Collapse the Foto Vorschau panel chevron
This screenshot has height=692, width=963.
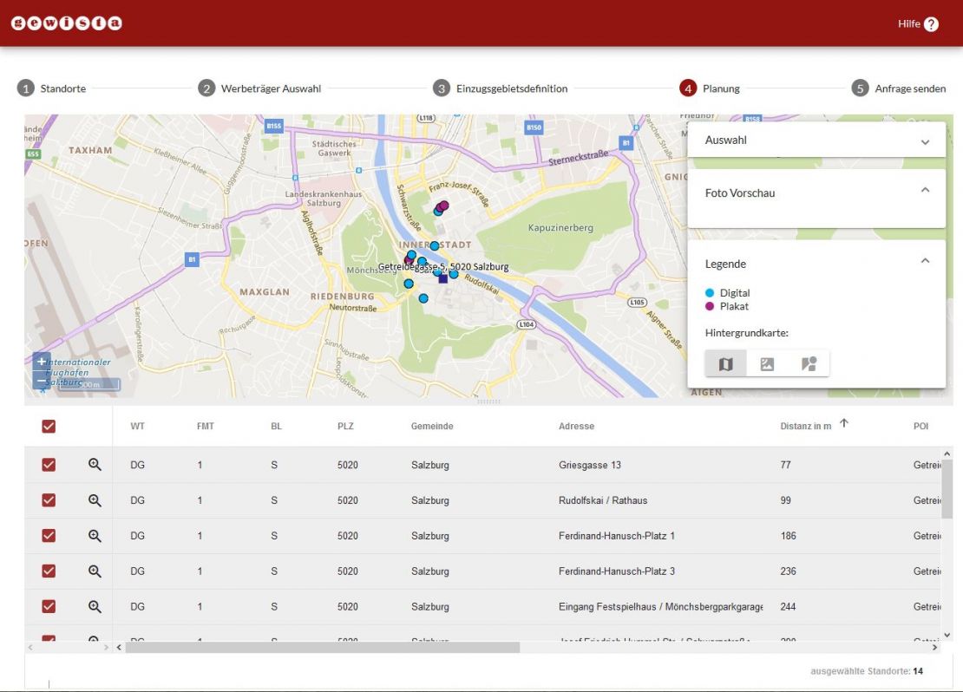[x=925, y=191]
